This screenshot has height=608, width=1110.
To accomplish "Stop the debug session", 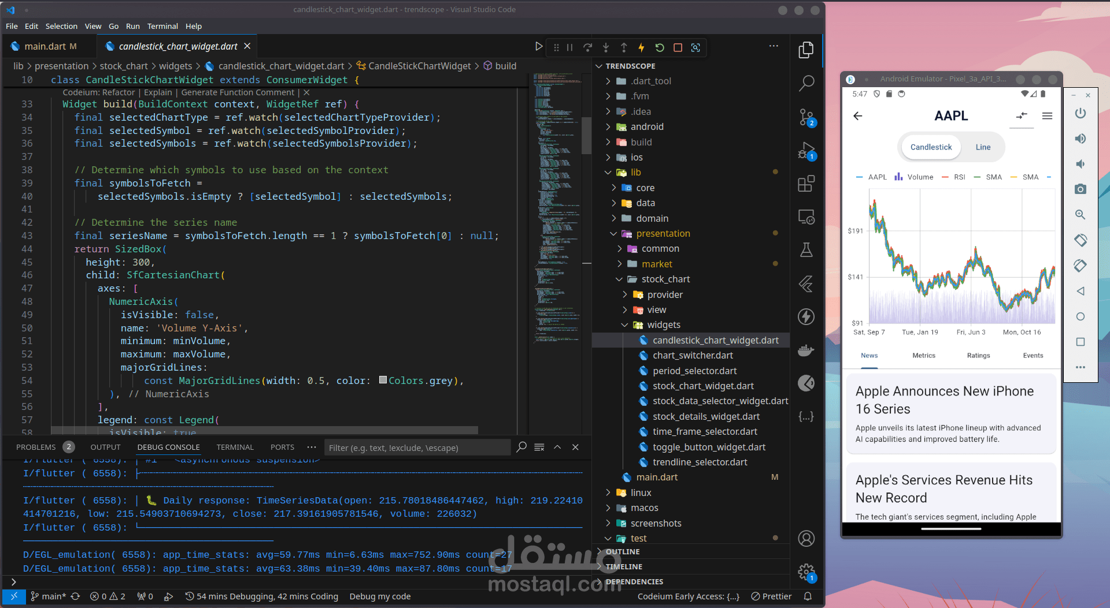I will click(x=678, y=47).
